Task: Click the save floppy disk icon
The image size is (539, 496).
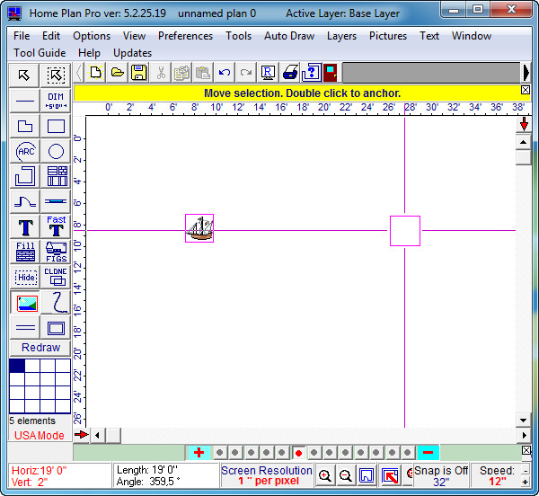Action: (139, 73)
